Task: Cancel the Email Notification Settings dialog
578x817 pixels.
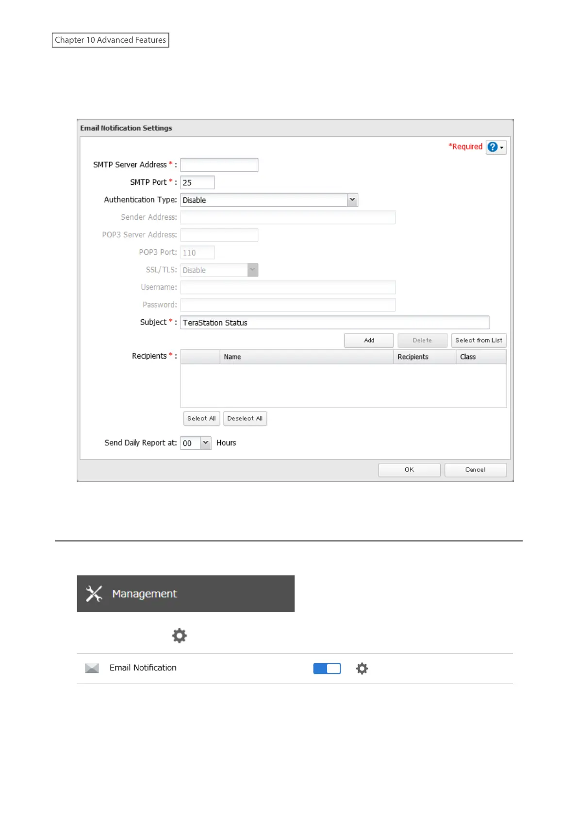Action: (475, 470)
